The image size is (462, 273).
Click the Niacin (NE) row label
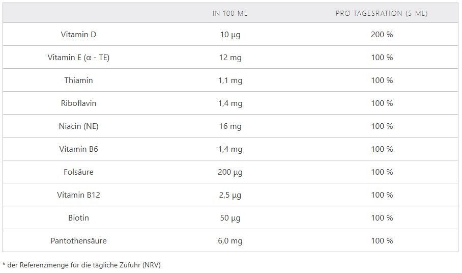pyautogui.click(x=78, y=126)
